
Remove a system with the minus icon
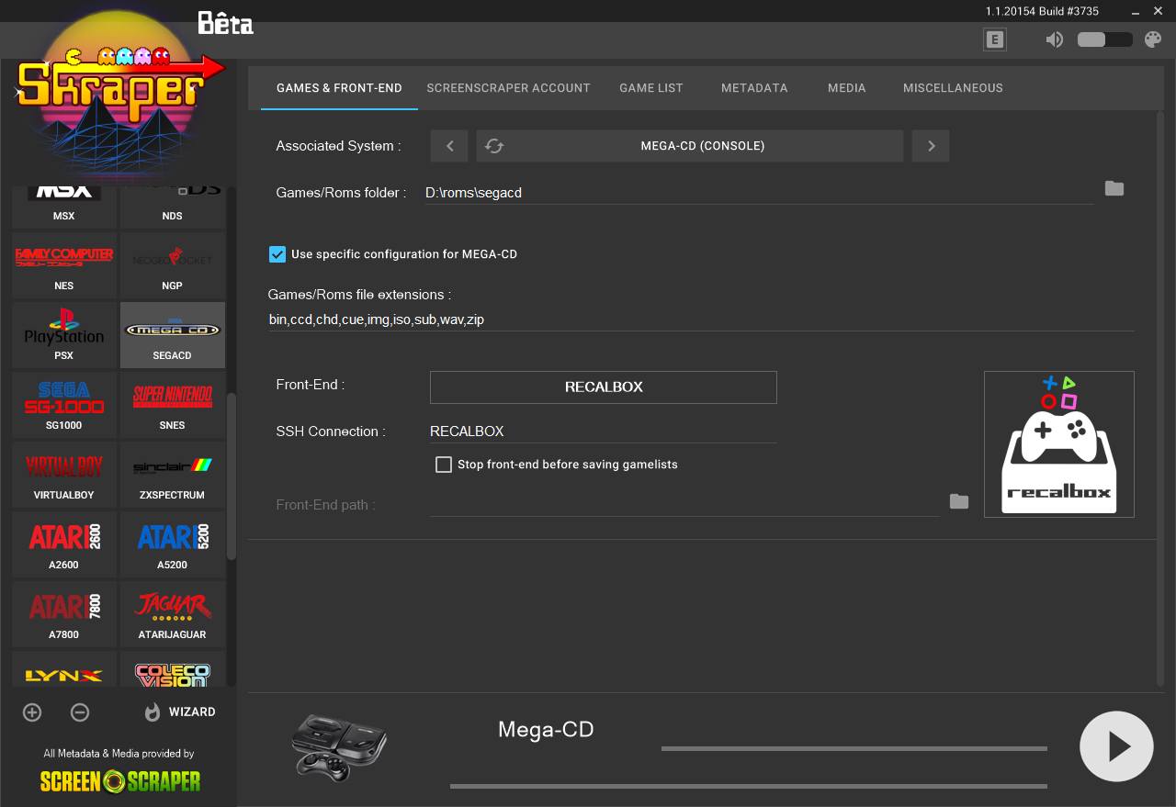[x=80, y=712]
